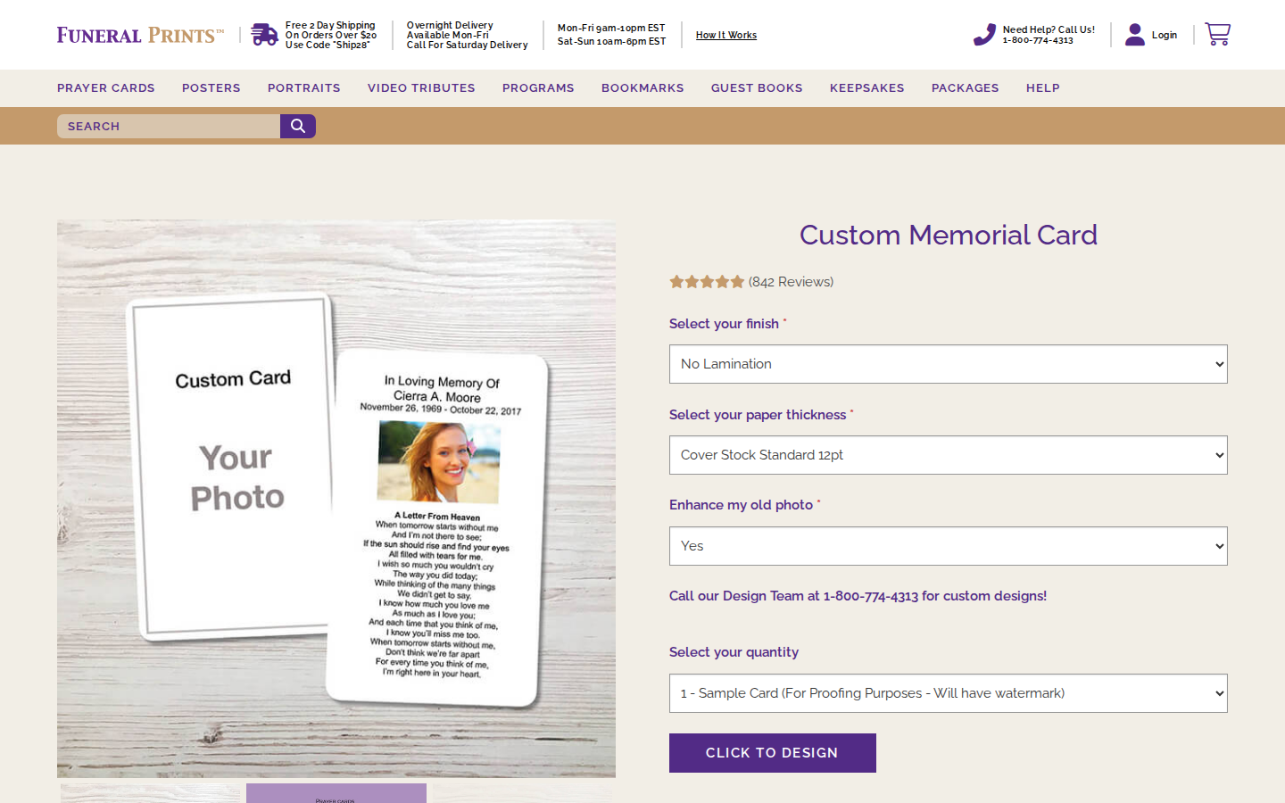Click the Click To Design button
Viewport: 1285px width, 803px height.
click(772, 753)
